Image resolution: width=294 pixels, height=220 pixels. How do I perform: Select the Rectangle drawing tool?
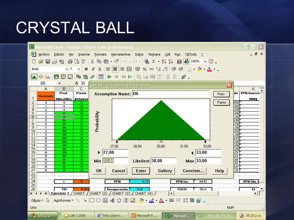click(92, 200)
